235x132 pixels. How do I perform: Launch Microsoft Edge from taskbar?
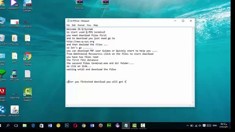click(33, 125)
